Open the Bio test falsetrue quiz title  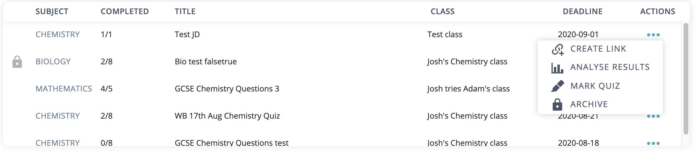[x=206, y=62]
